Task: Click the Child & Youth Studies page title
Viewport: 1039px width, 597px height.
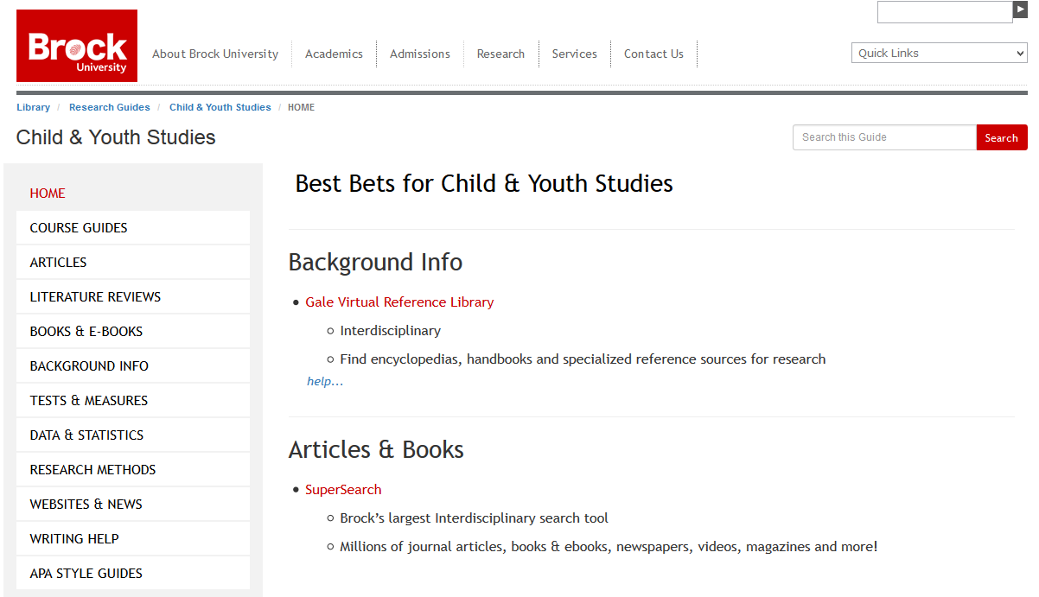Action: tap(116, 137)
